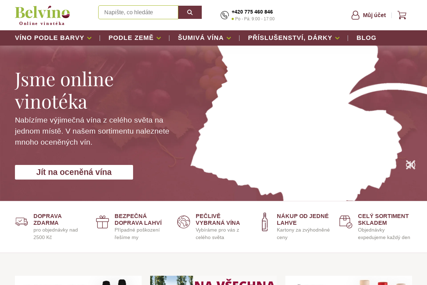Viewport: 427px width, 285px height.
Task: Call the phone number +420 775 460 846
Action: [252, 12]
